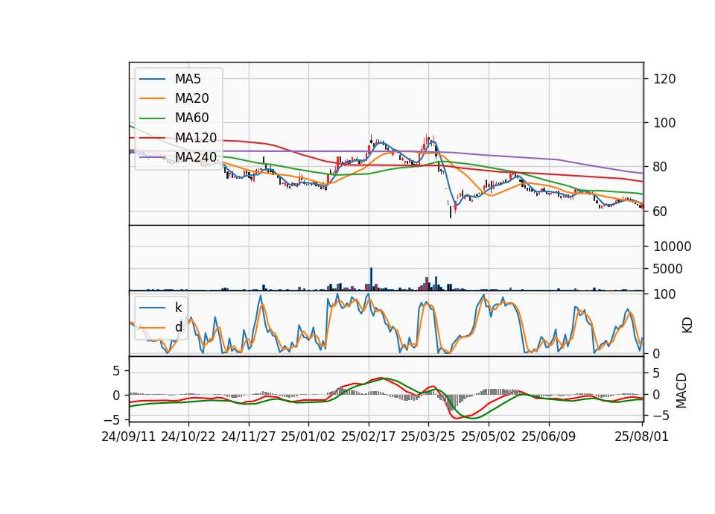Image resolution: width=715 pixels, height=514 pixels.
Task: Click the 24/11/27 date axis label
Action: pos(249,437)
